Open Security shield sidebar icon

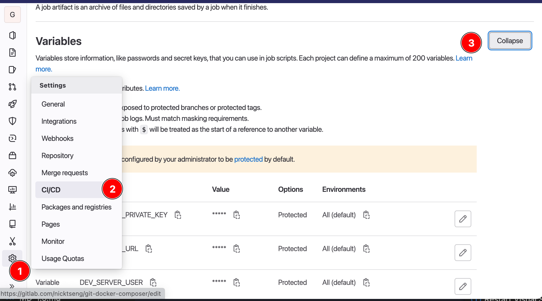click(12, 121)
